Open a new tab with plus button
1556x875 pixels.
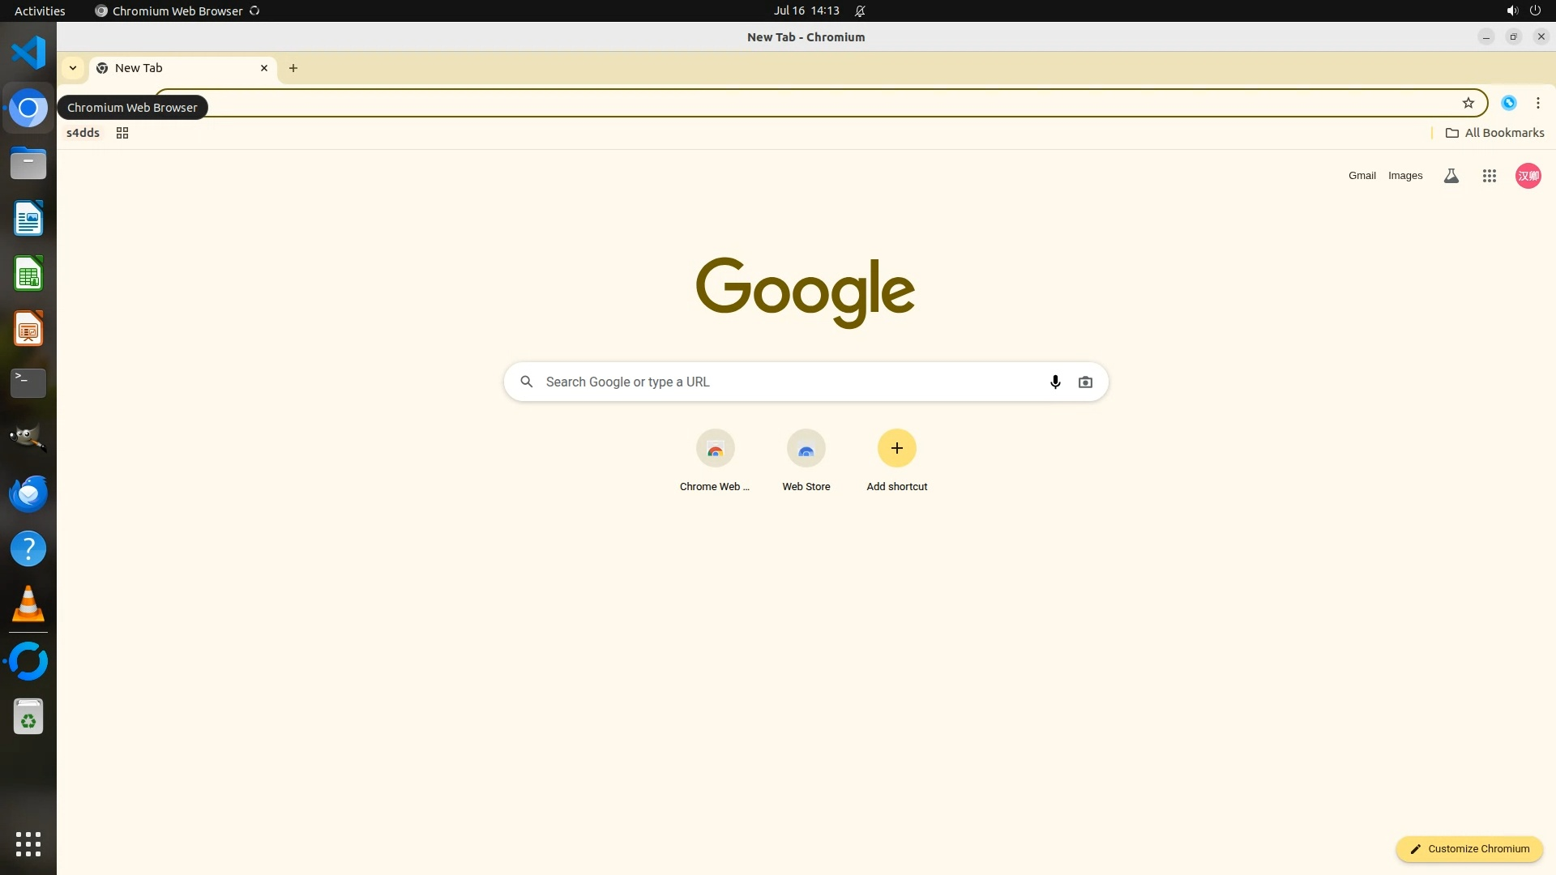click(x=293, y=68)
